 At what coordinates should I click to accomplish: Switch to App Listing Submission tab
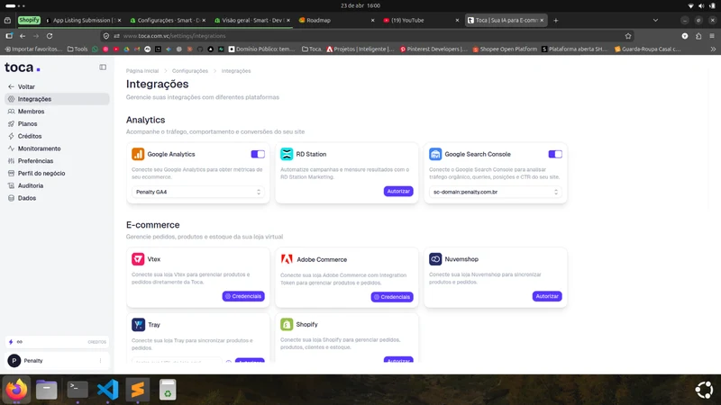click(83, 20)
